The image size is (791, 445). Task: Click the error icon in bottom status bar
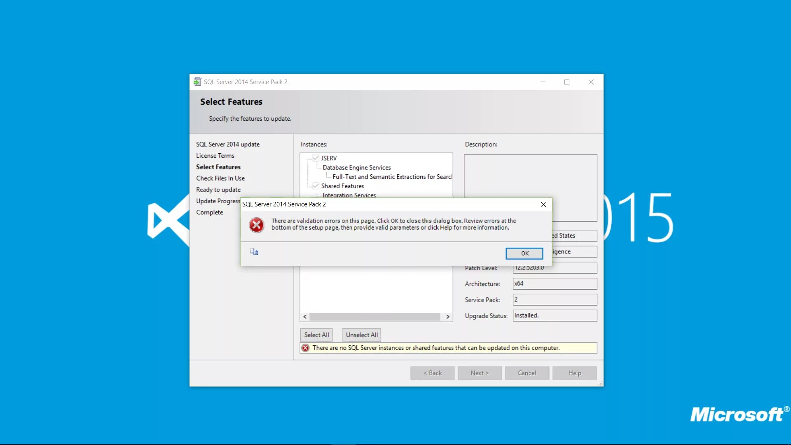click(306, 347)
